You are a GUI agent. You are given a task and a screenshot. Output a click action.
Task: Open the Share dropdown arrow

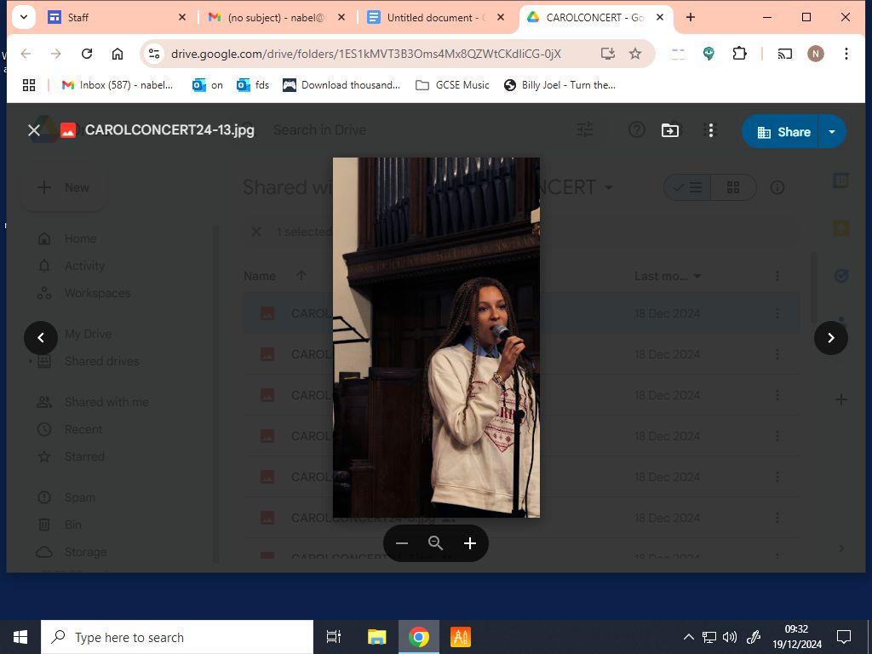click(832, 132)
